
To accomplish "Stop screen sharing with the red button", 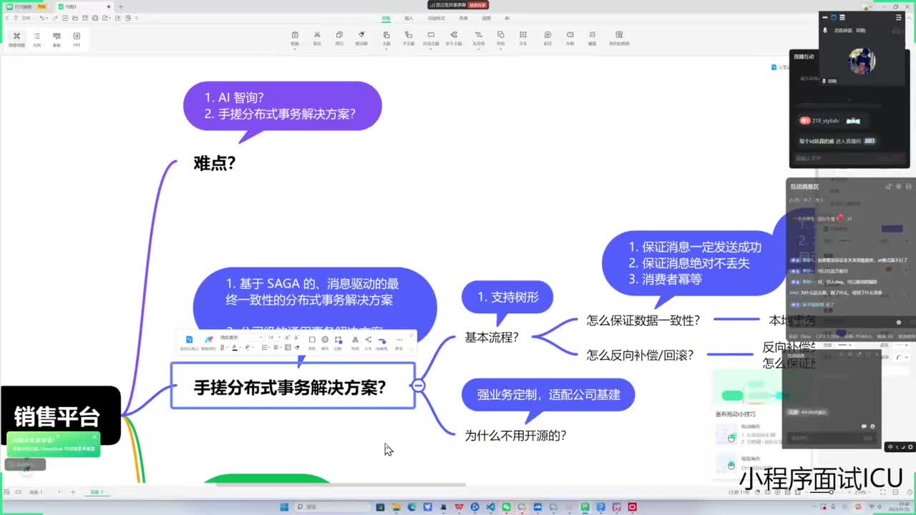I will (479, 5).
